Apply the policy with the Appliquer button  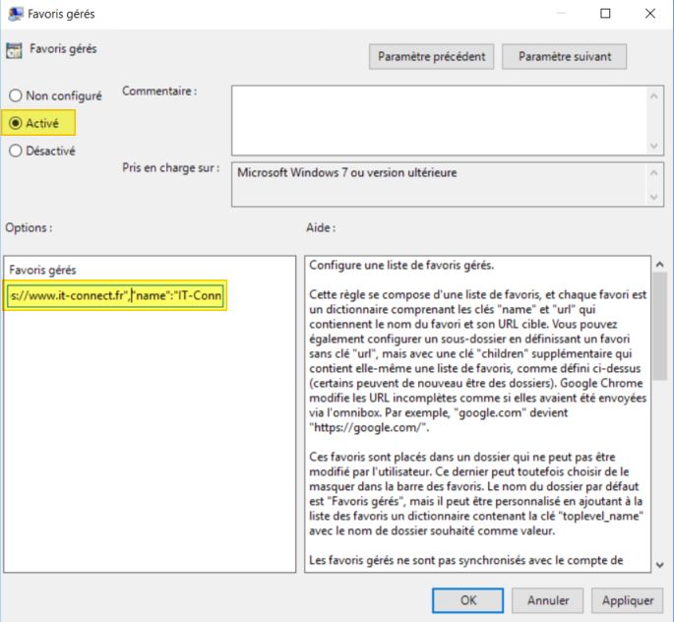click(627, 599)
